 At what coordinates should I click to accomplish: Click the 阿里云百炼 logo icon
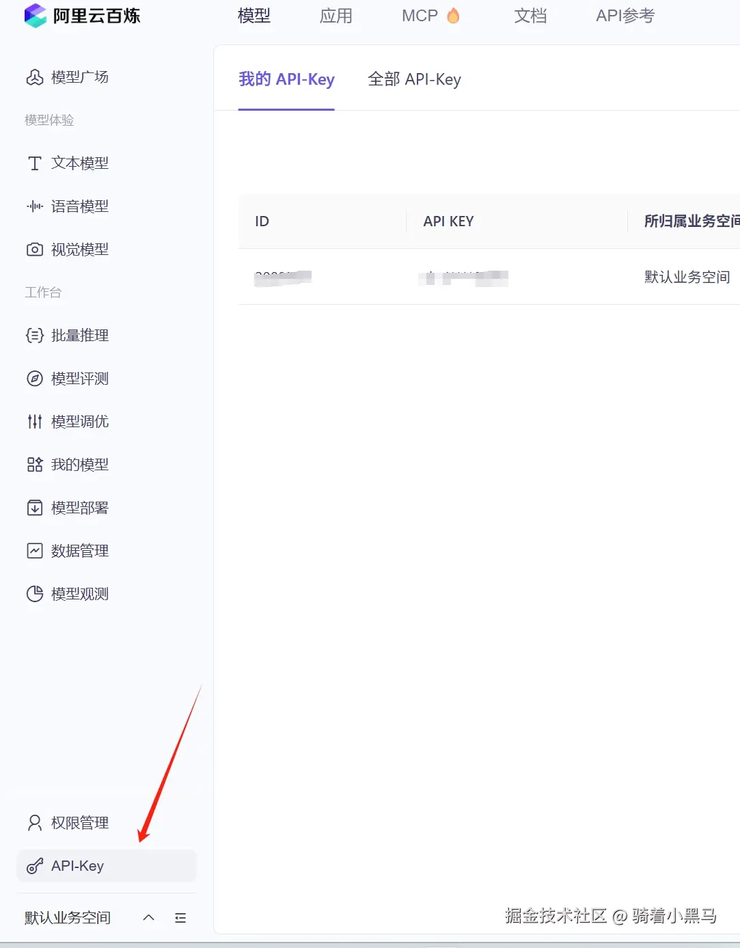(36, 16)
